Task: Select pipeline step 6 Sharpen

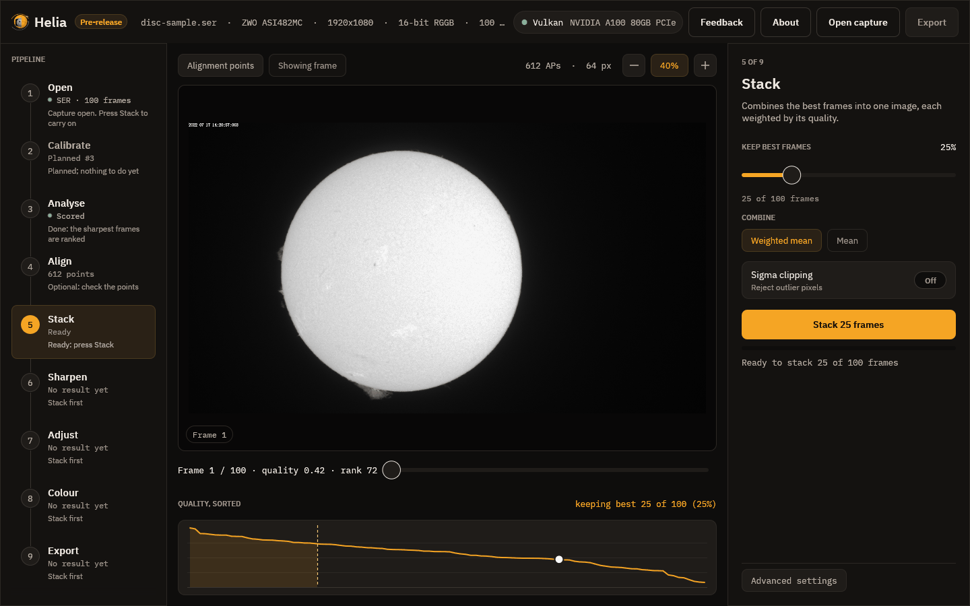Action: tap(84, 390)
